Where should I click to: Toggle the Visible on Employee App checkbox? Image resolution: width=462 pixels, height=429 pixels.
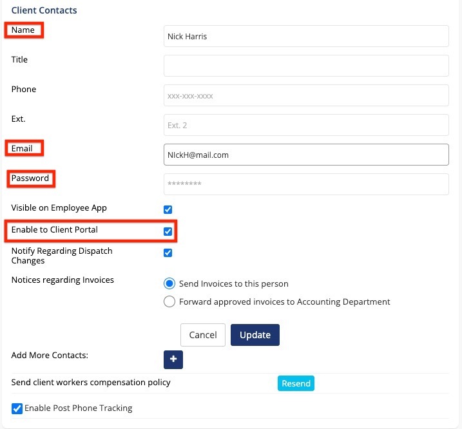(168, 209)
